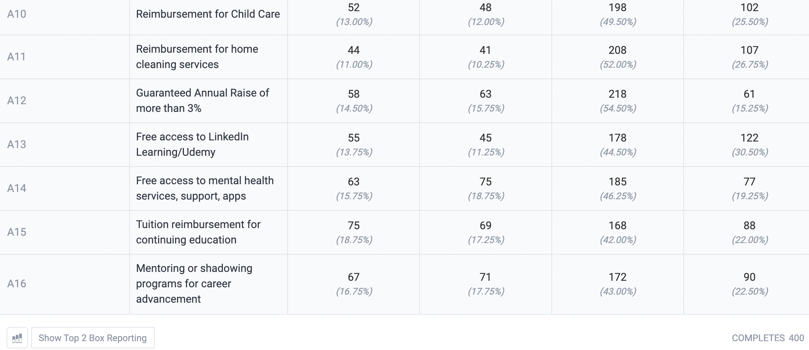Select Reimbursement for Child Care row text
The image size is (809, 350).
pyautogui.click(x=208, y=14)
